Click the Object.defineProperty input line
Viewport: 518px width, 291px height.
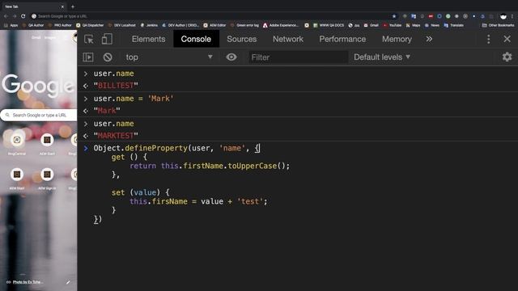(176, 148)
